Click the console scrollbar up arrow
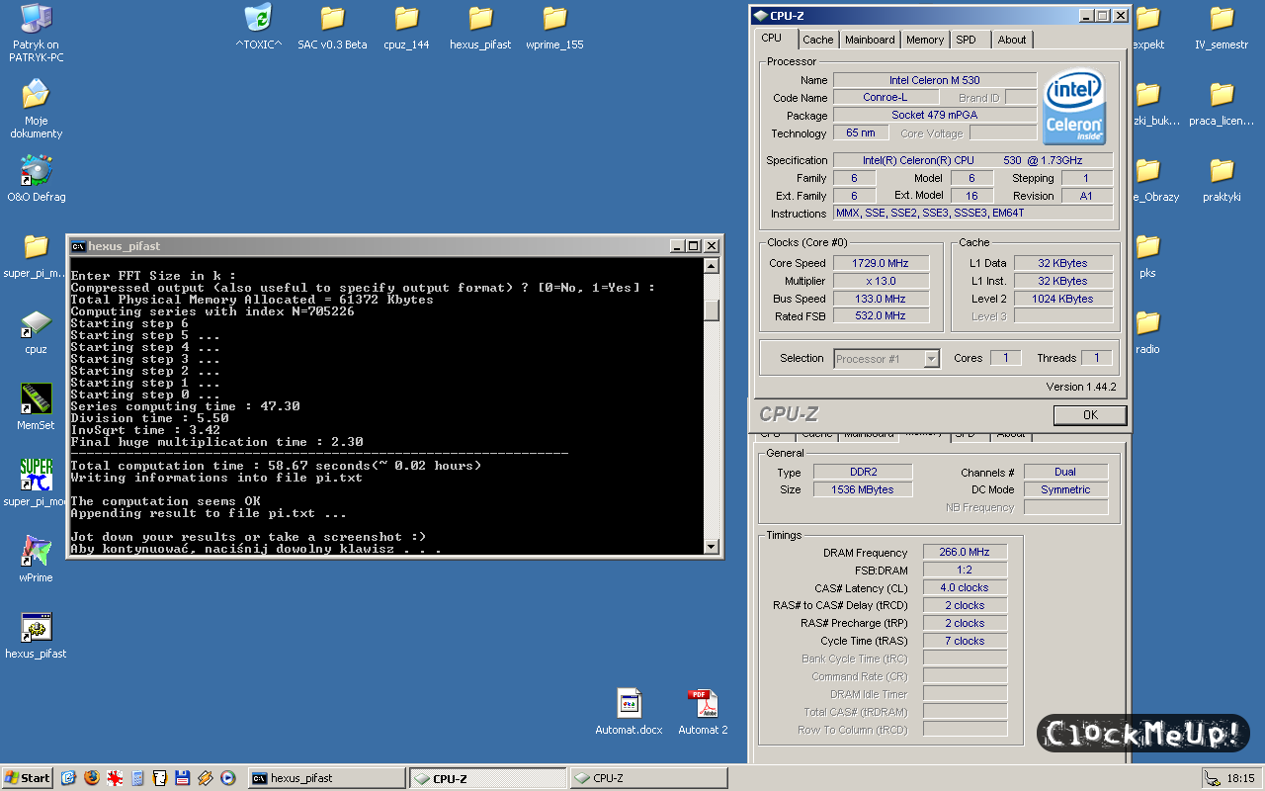This screenshot has width=1265, height=791. point(711,267)
